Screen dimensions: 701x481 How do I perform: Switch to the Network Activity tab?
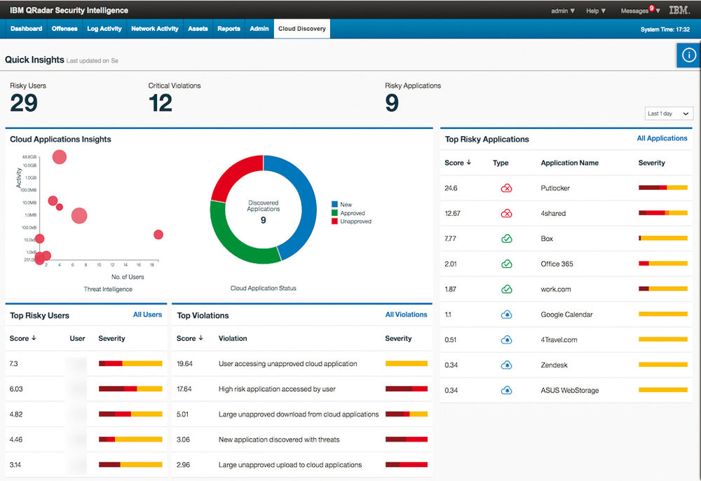point(155,29)
